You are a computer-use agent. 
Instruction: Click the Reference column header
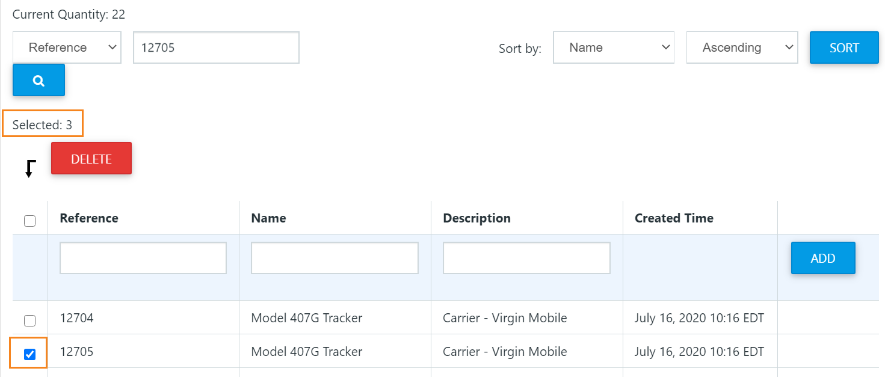89,218
